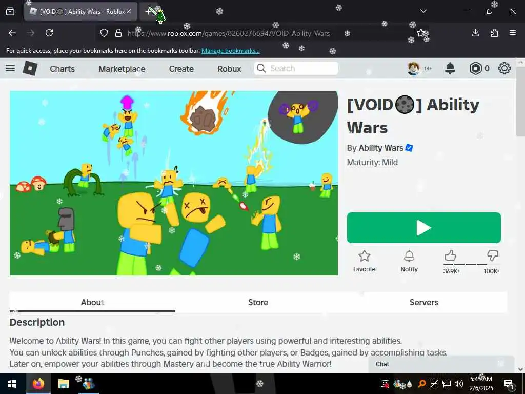The width and height of the screenshot is (525, 394).
Task: Open the Robux balance icon
Action: [475, 68]
